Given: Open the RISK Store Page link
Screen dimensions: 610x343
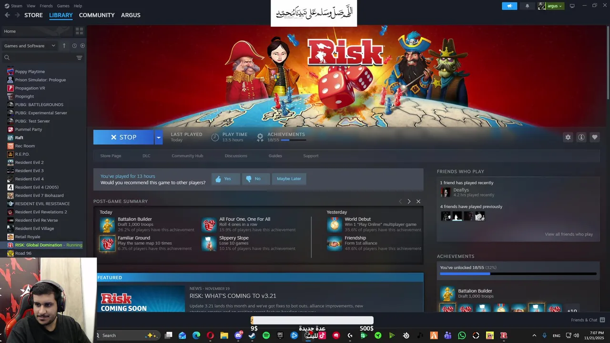Looking at the screenshot, I should (x=111, y=156).
